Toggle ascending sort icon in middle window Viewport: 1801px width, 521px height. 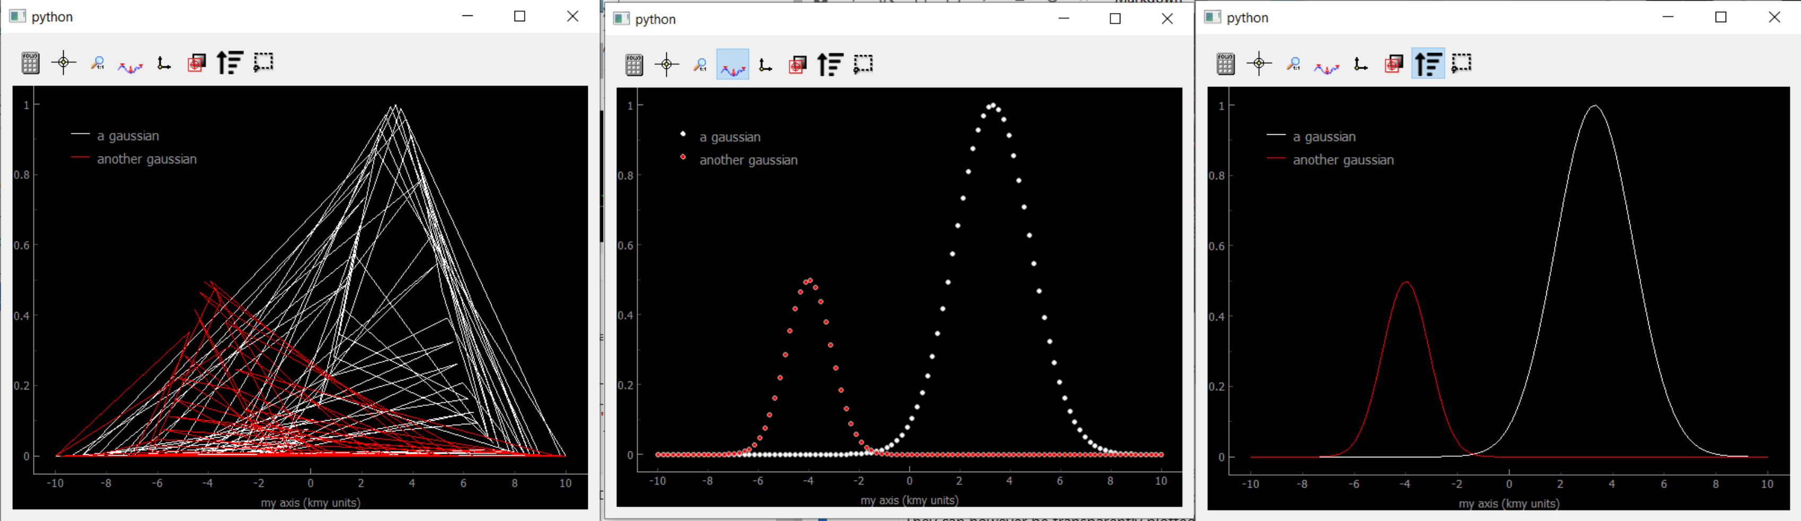[x=831, y=65]
